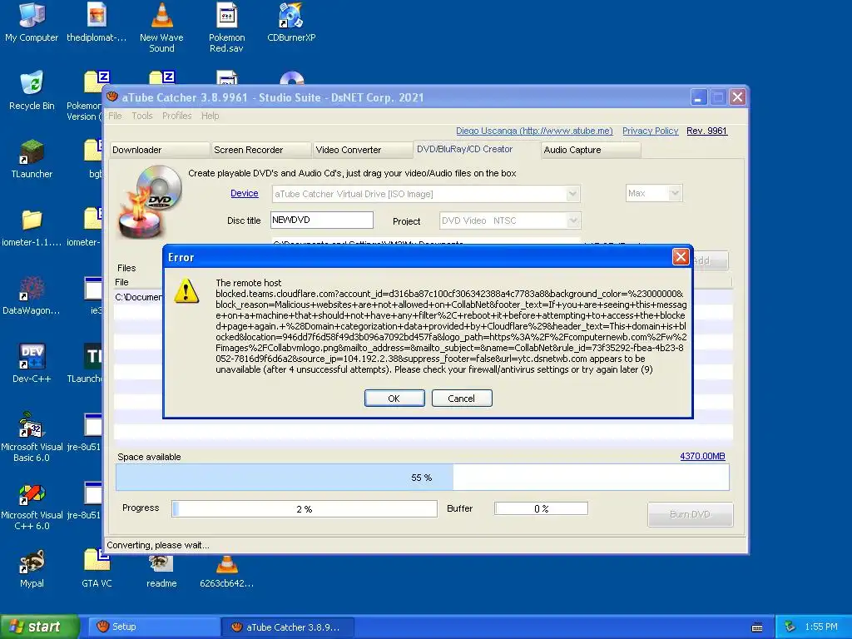Click the keyboard tray icon
Screen dimensions: 852x639
(757, 627)
